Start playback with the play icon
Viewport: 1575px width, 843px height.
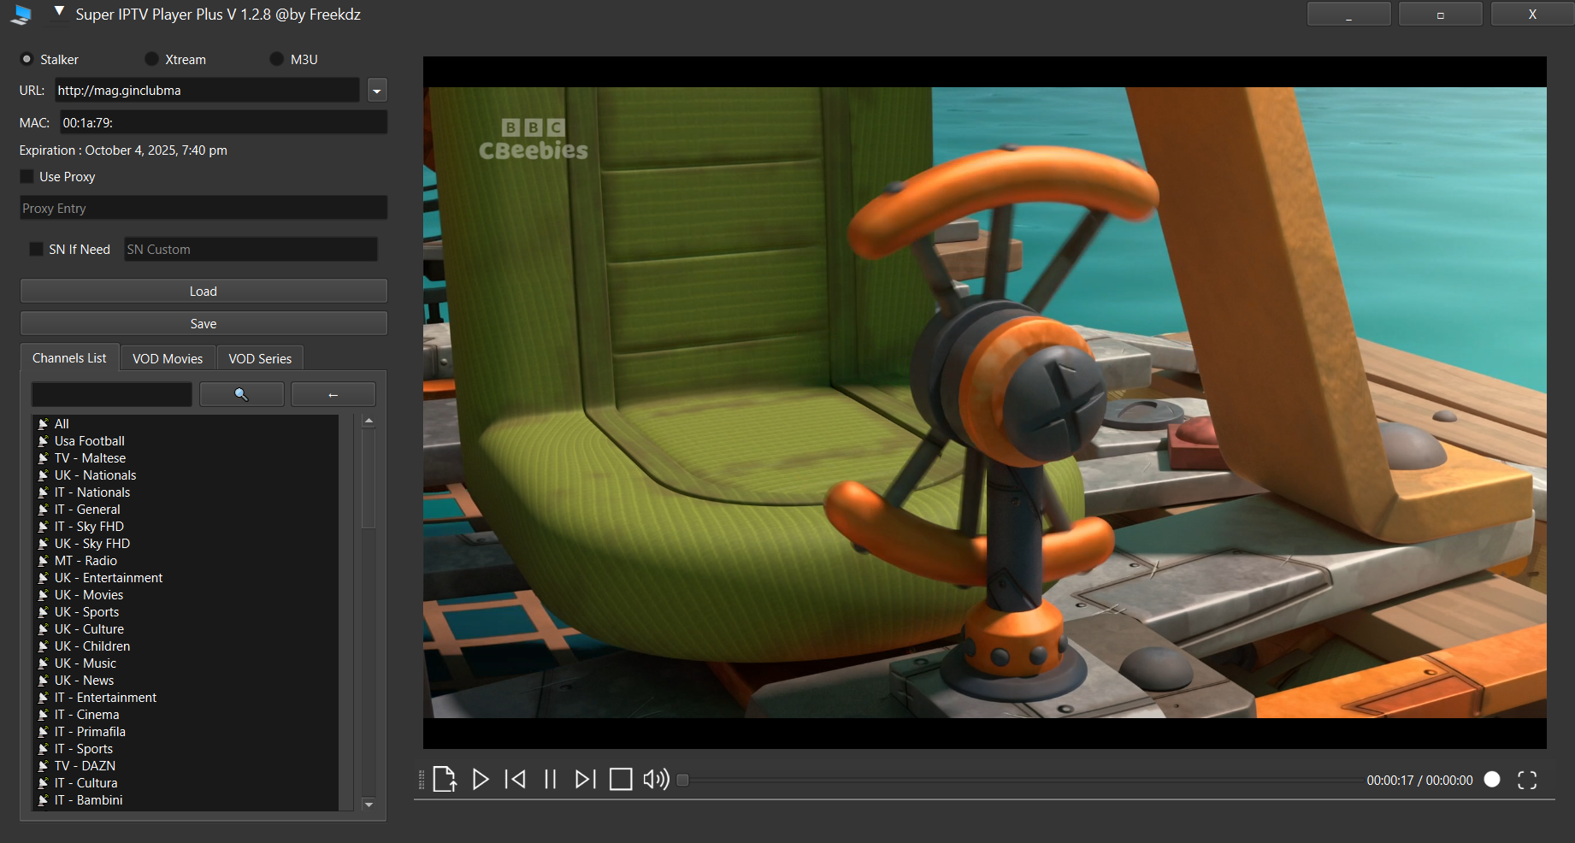pos(481,779)
